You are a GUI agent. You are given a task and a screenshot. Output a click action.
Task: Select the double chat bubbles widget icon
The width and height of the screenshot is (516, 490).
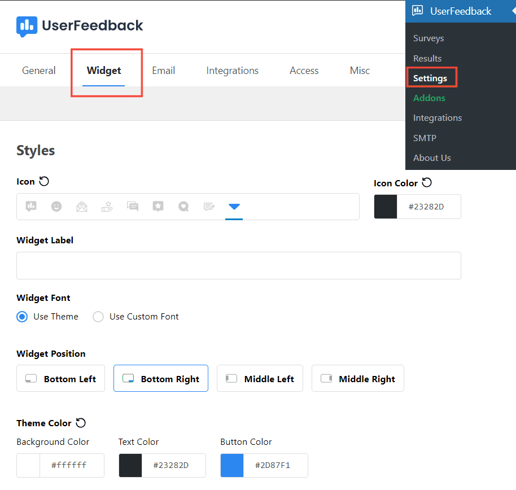click(133, 207)
